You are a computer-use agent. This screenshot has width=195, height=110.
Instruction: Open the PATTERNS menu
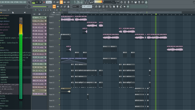pos(7,2)
